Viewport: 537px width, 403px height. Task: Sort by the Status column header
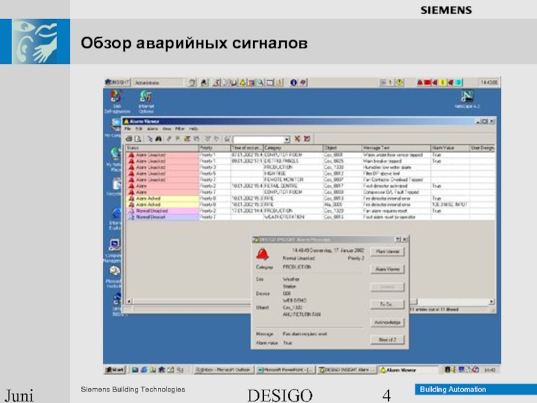point(162,148)
